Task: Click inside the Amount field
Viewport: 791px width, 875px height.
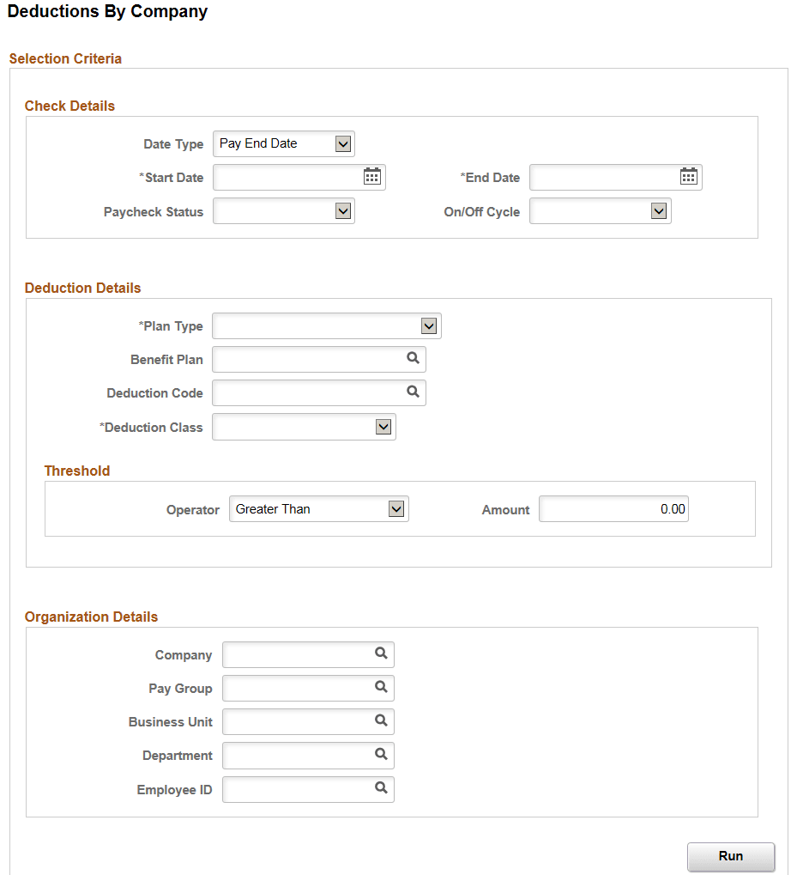Action: click(613, 508)
